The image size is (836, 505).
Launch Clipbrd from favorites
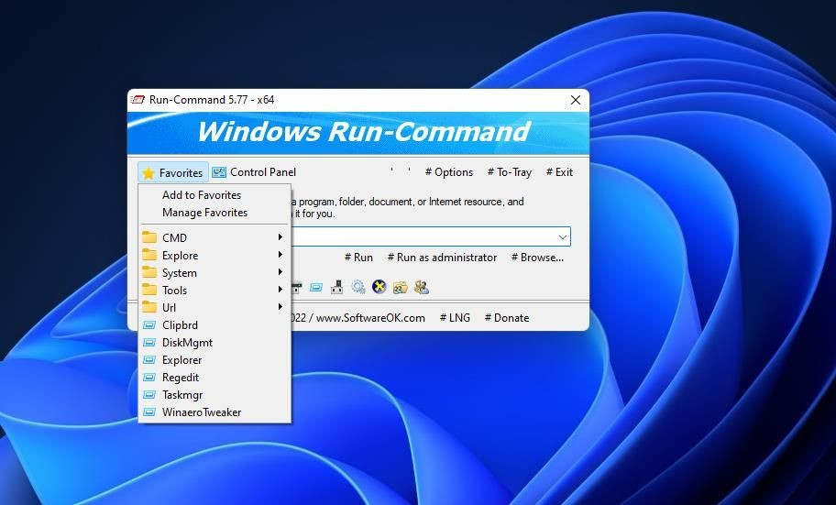(214, 325)
